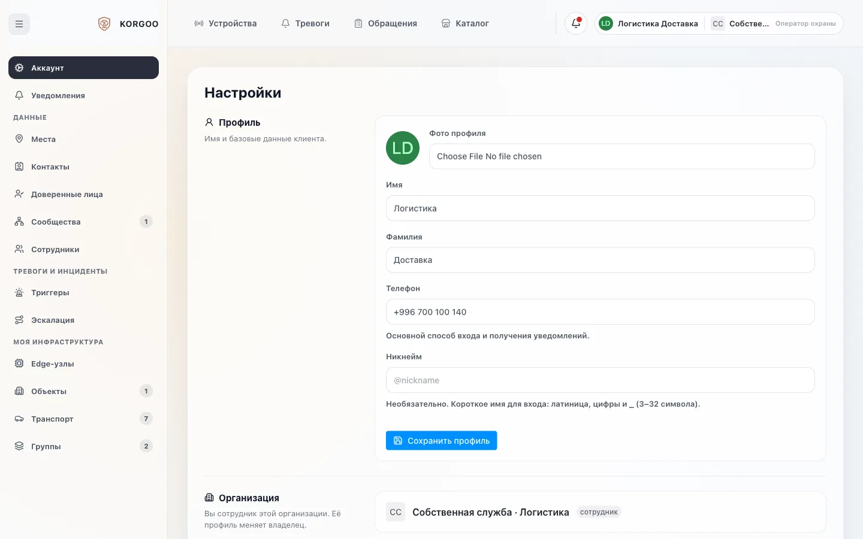Click the Собственная служба · Логистика organization card
Image resolution: width=863 pixels, height=539 pixels.
tap(601, 512)
